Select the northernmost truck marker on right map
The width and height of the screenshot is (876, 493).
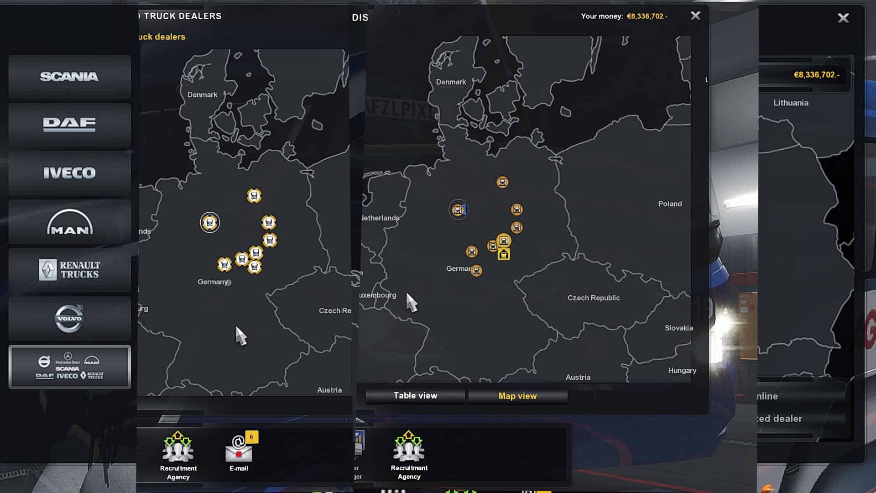pyautogui.click(x=502, y=182)
